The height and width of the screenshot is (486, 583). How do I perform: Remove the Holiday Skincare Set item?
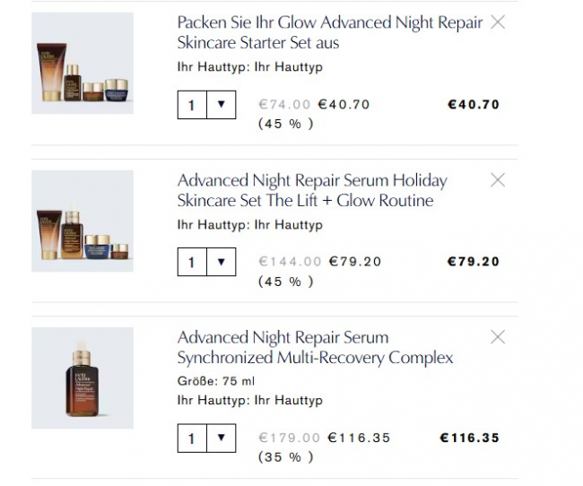tap(499, 180)
